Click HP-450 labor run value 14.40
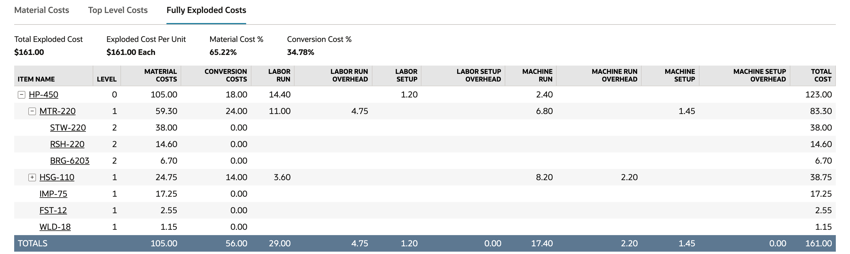Viewport: 850px width, 254px height. [x=279, y=95]
